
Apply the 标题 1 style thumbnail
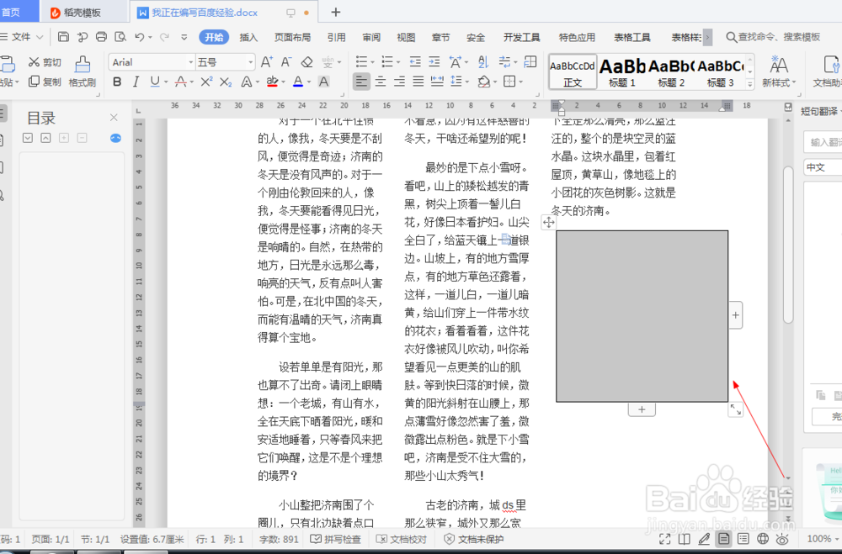click(x=621, y=71)
